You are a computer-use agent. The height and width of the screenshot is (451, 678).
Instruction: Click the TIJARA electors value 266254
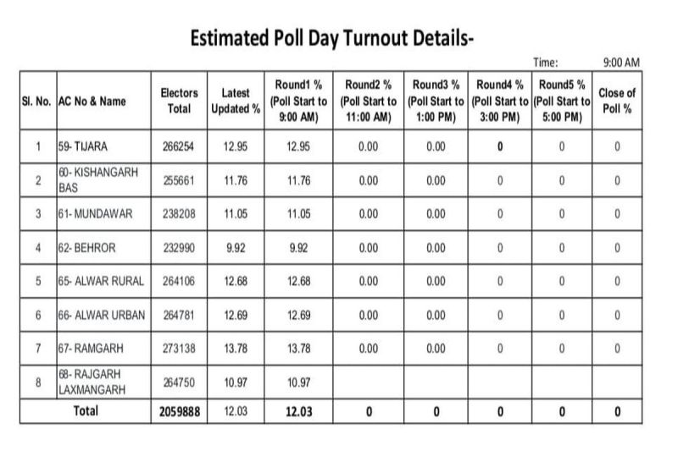click(x=179, y=146)
